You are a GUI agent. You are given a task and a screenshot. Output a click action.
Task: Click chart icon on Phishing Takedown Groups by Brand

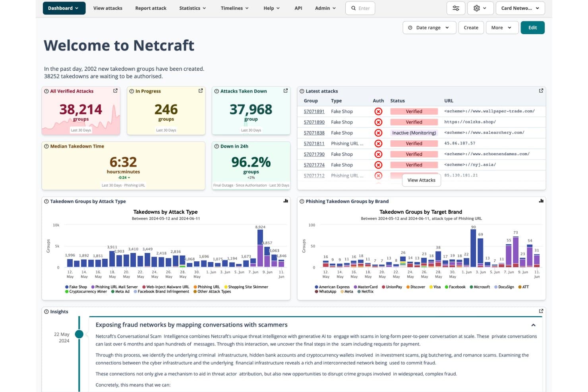pyautogui.click(x=541, y=201)
